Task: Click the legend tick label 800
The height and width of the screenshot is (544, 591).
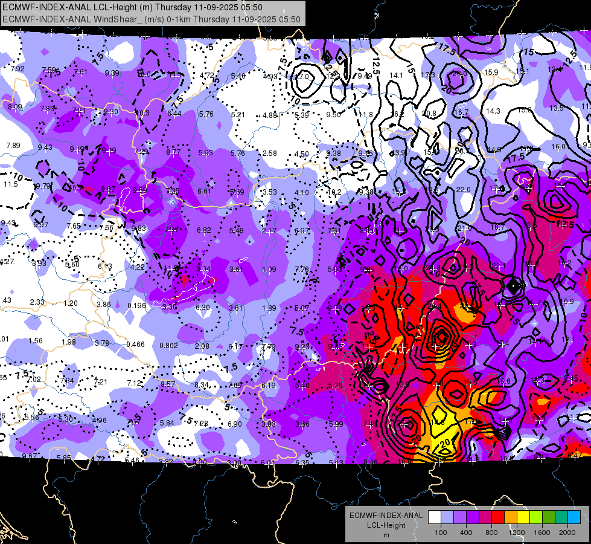Action: tap(492, 533)
